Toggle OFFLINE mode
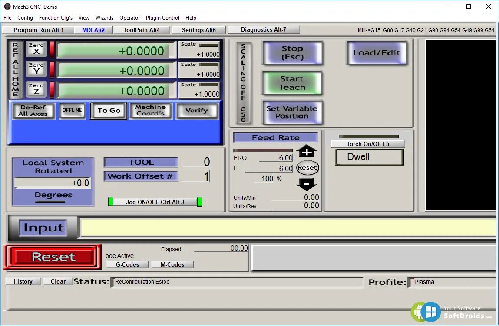The width and height of the screenshot is (499, 326). (72, 110)
